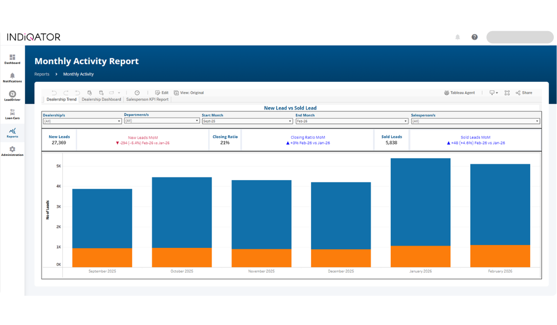Click the Tableau undo arrow
Image resolution: width=557 pixels, height=325 pixels.
click(54, 93)
